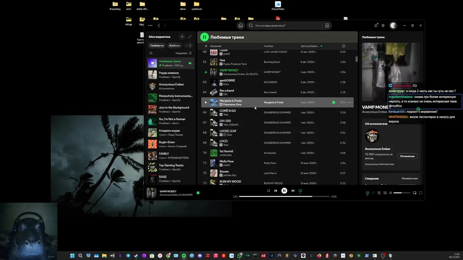Select Альбомы filter chip

pos(175,45)
